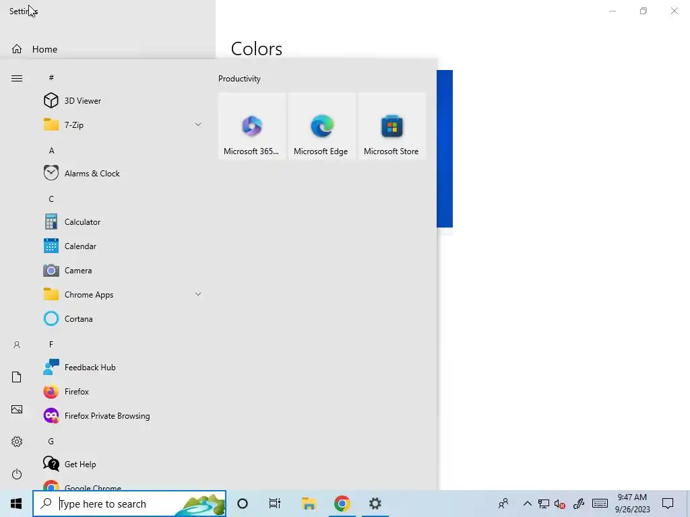Open the Calculator app
The image size is (690, 517).
[123, 222]
